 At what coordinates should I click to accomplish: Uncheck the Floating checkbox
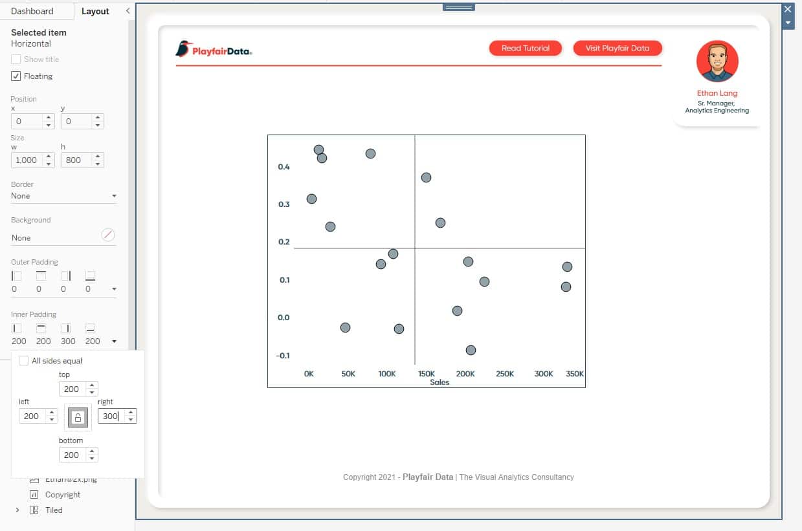point(16,76)
